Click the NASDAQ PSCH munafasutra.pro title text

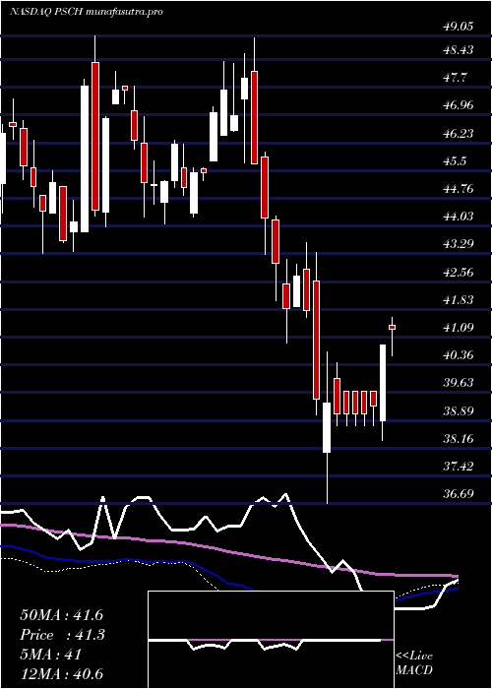pyautogui.click(x=87, y=12)
